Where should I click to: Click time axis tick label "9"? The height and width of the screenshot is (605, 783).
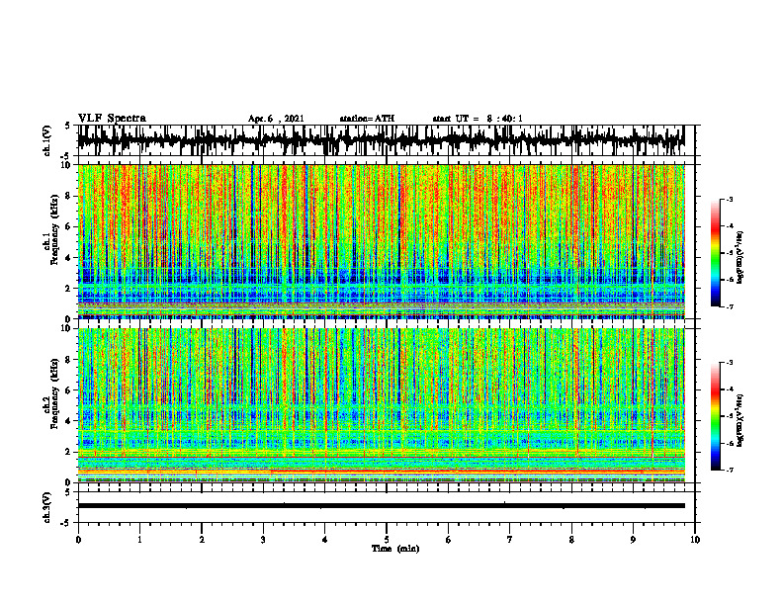click(x=633, y=540)
